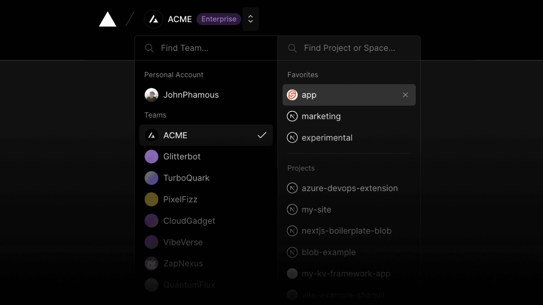Click the TurboQuark team avatar
The width and height of the screenshot is (543, 305).
click(x=151, y=178)
